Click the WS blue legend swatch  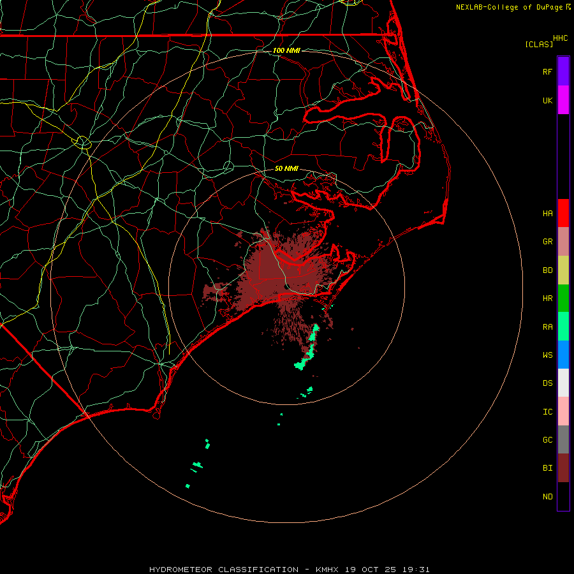[x=563, y=355]
